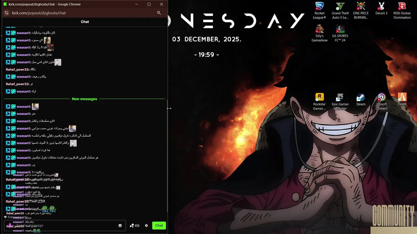Open Deceit 2 desktop shortcut
This screenshot has height=234, width=417.
tap(381, 9)
